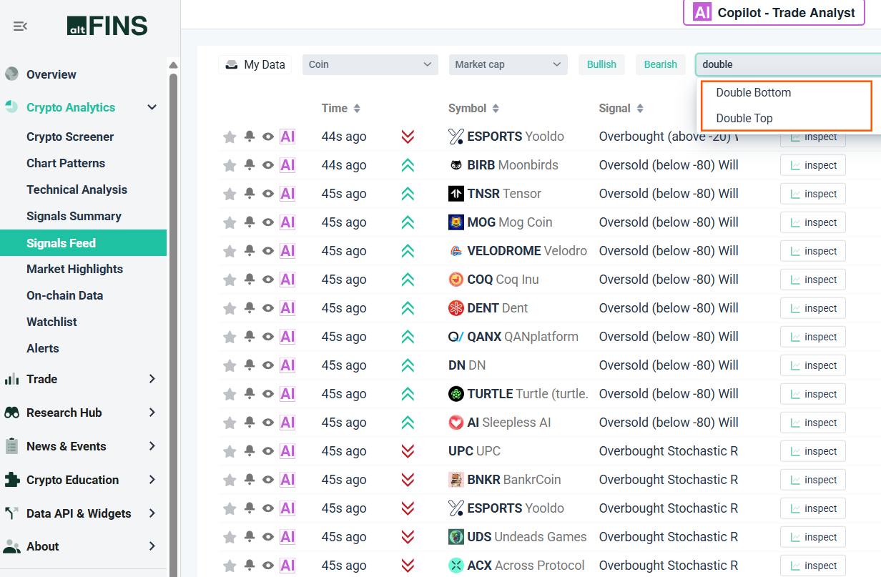
Task: Open Market Highlights in sidebar
Action: tap(74, 269)
